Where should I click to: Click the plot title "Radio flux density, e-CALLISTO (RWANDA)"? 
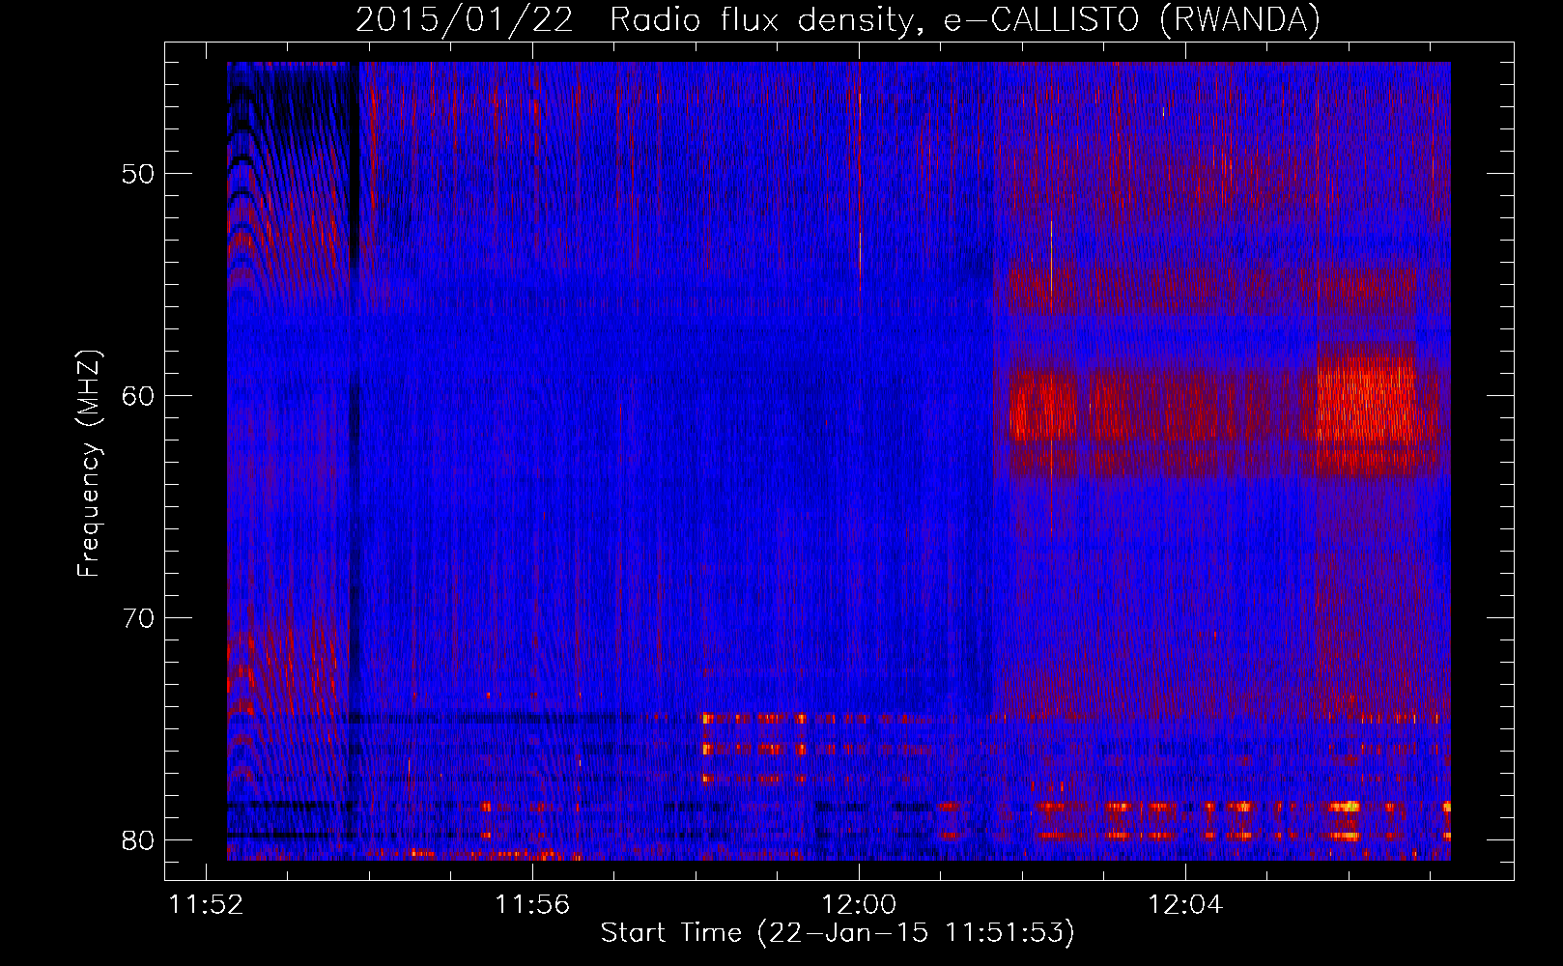coord(965,19)
